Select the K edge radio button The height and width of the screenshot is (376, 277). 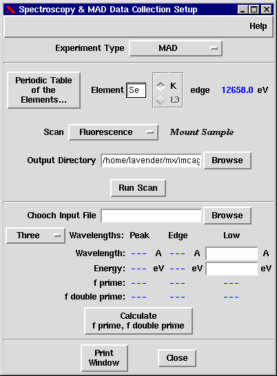tap(161, 86)
